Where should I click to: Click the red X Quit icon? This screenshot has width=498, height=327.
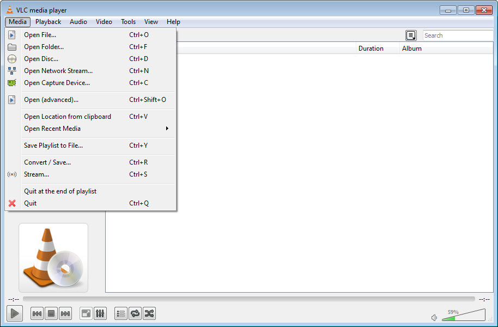point(12,203)
